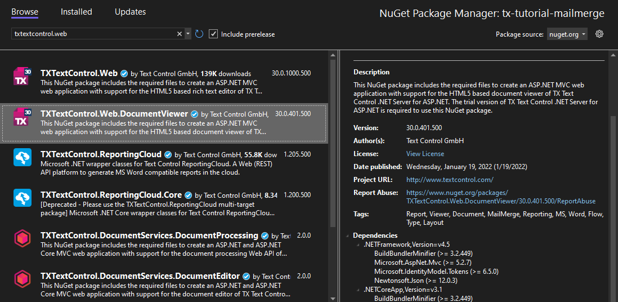Select the TXTextControl.DocumentServices.DocumentEditor package row
The width and height of the screenshot is (618, 302).
pos(165,283)
